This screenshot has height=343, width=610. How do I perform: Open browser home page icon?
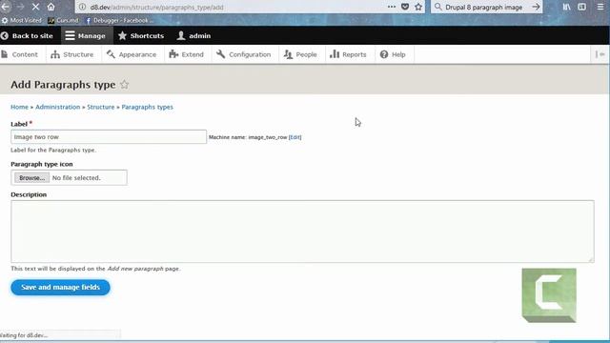(51, 7)
